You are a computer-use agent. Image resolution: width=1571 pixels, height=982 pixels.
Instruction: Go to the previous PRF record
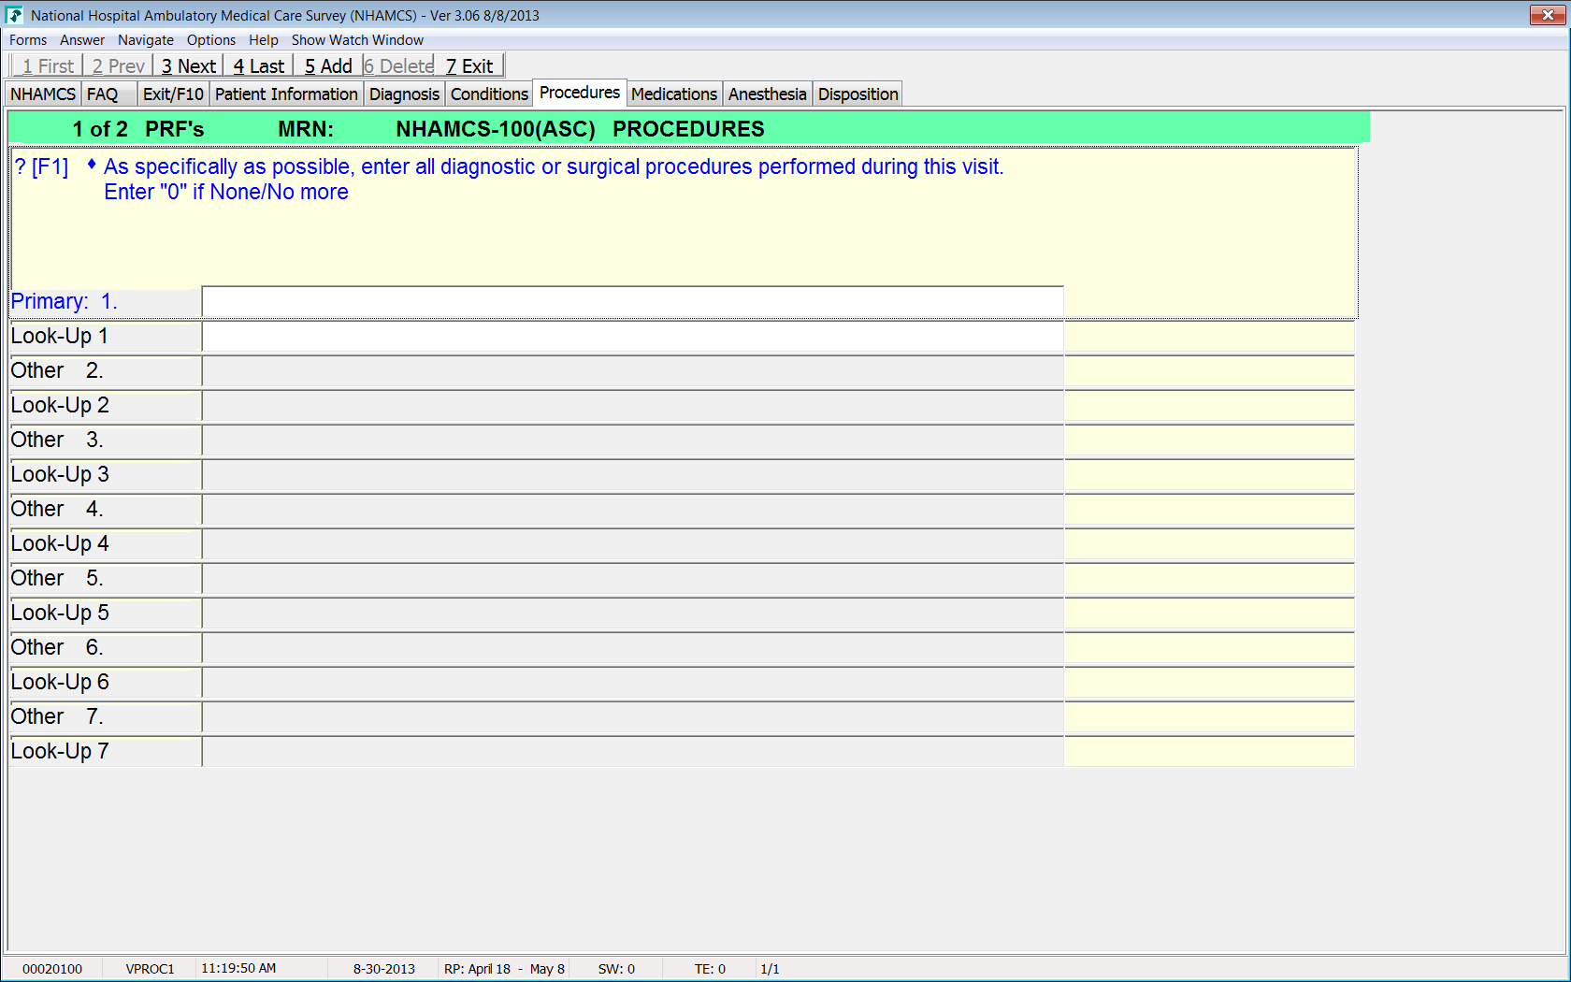click(118, 66)
